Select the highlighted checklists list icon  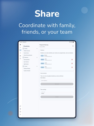click(x=20, y=50)
